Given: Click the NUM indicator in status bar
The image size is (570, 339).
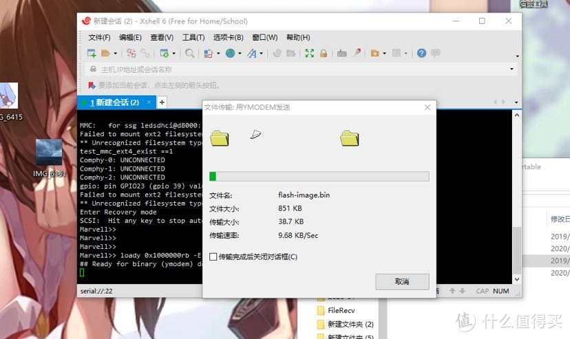Looking at the screenshot, I should (x=501, y=291).
